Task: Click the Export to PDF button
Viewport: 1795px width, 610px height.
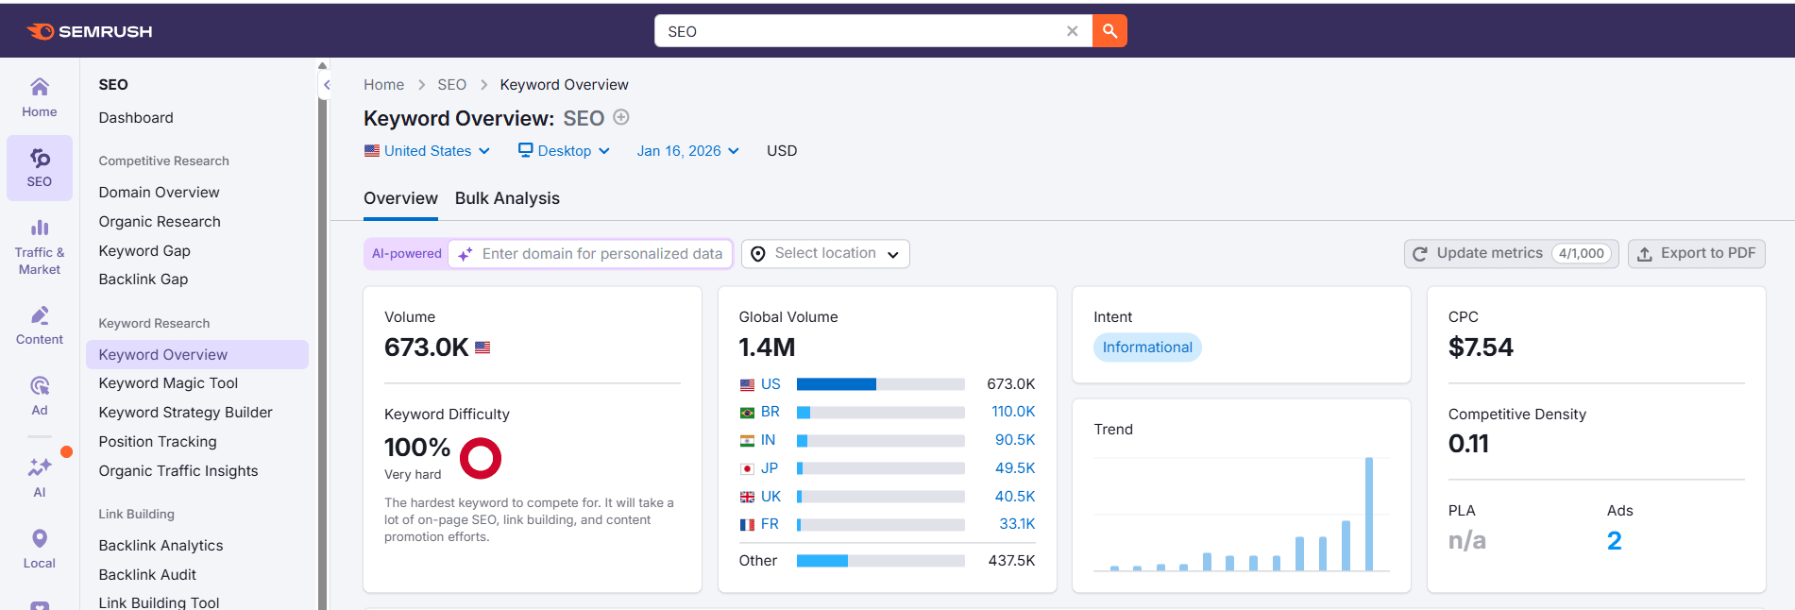Action: 1696,254
